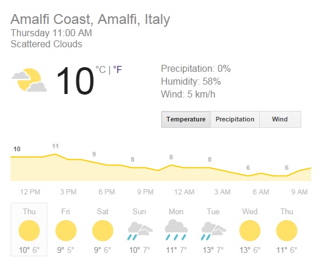The height and width of the screenshot is (268, 320).
Task: Open the Wind graph tab
Action: tap(280, 120)
